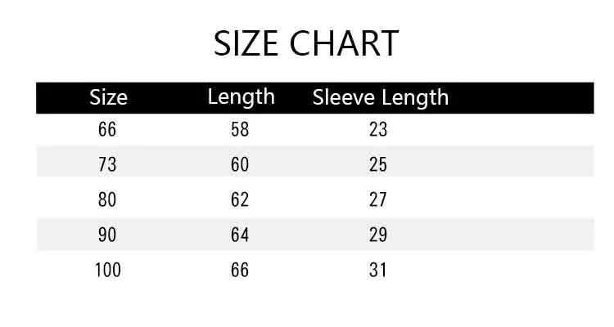Click size value 100
614x327 pixels.
coord(108,270)
